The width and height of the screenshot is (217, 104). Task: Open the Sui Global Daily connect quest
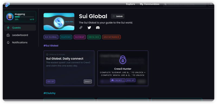coord(69,68)
